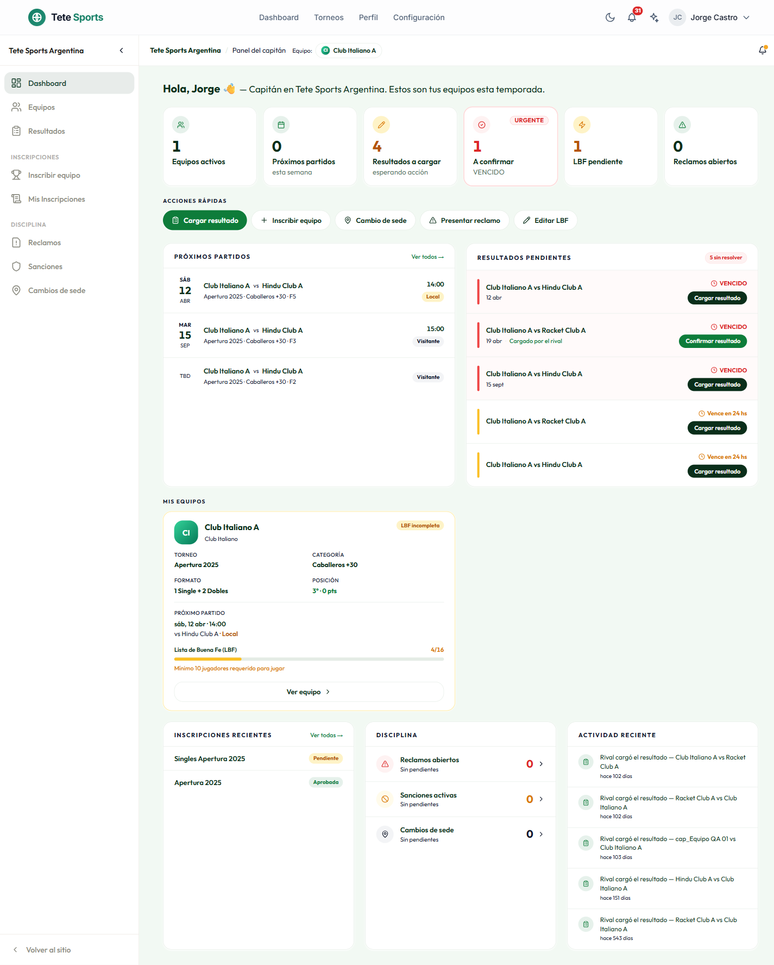Click the Reclamos sidebar icon

(x=16, y=242)
